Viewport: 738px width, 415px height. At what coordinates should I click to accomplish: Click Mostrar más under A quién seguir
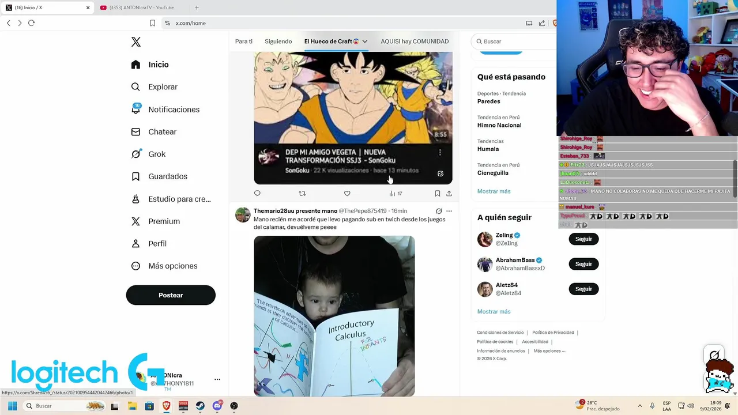click(494, 312)
